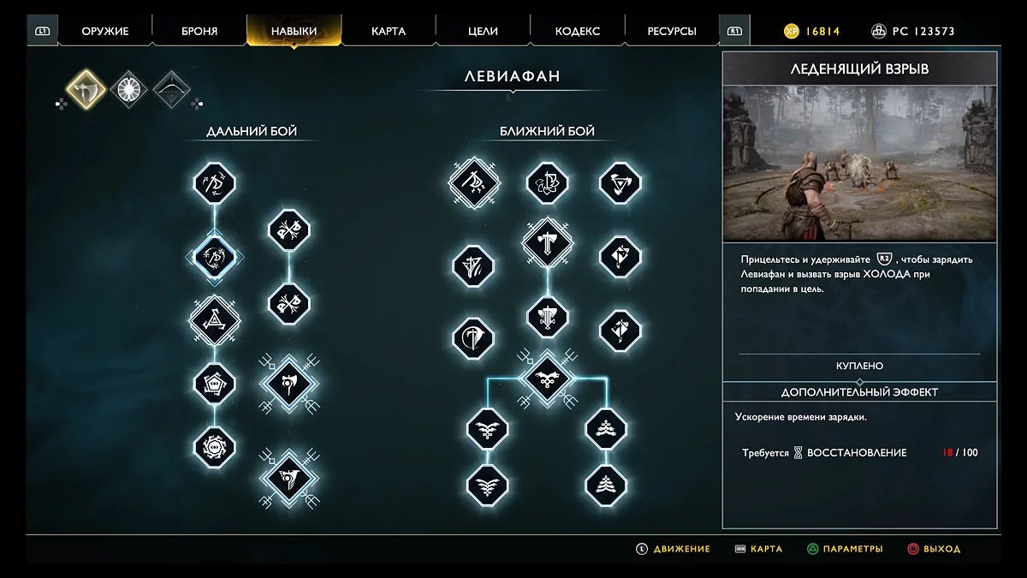The image size is (1027, 578).
Task: Click the Леденящий взрыв preview thumbnail
Action: pyautogui.click(x=859, y=163)
